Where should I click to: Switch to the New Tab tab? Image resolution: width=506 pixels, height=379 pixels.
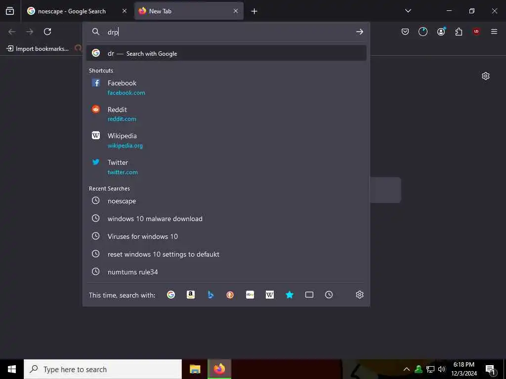point(189,11)
